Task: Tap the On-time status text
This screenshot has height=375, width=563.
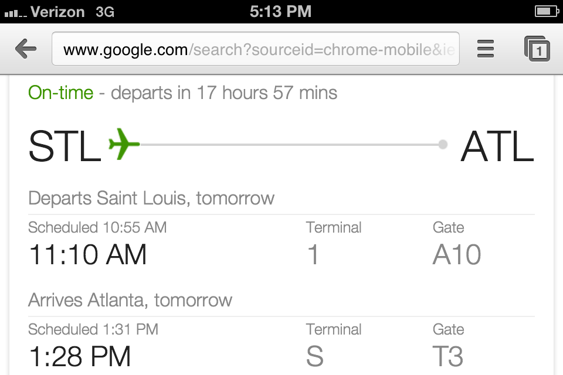Action: (x=60, y=93)
